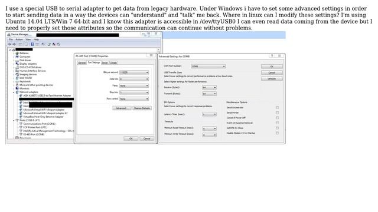Switch to the Driver tab
Screen dimensions: 378x212
[x=105, y=63]
